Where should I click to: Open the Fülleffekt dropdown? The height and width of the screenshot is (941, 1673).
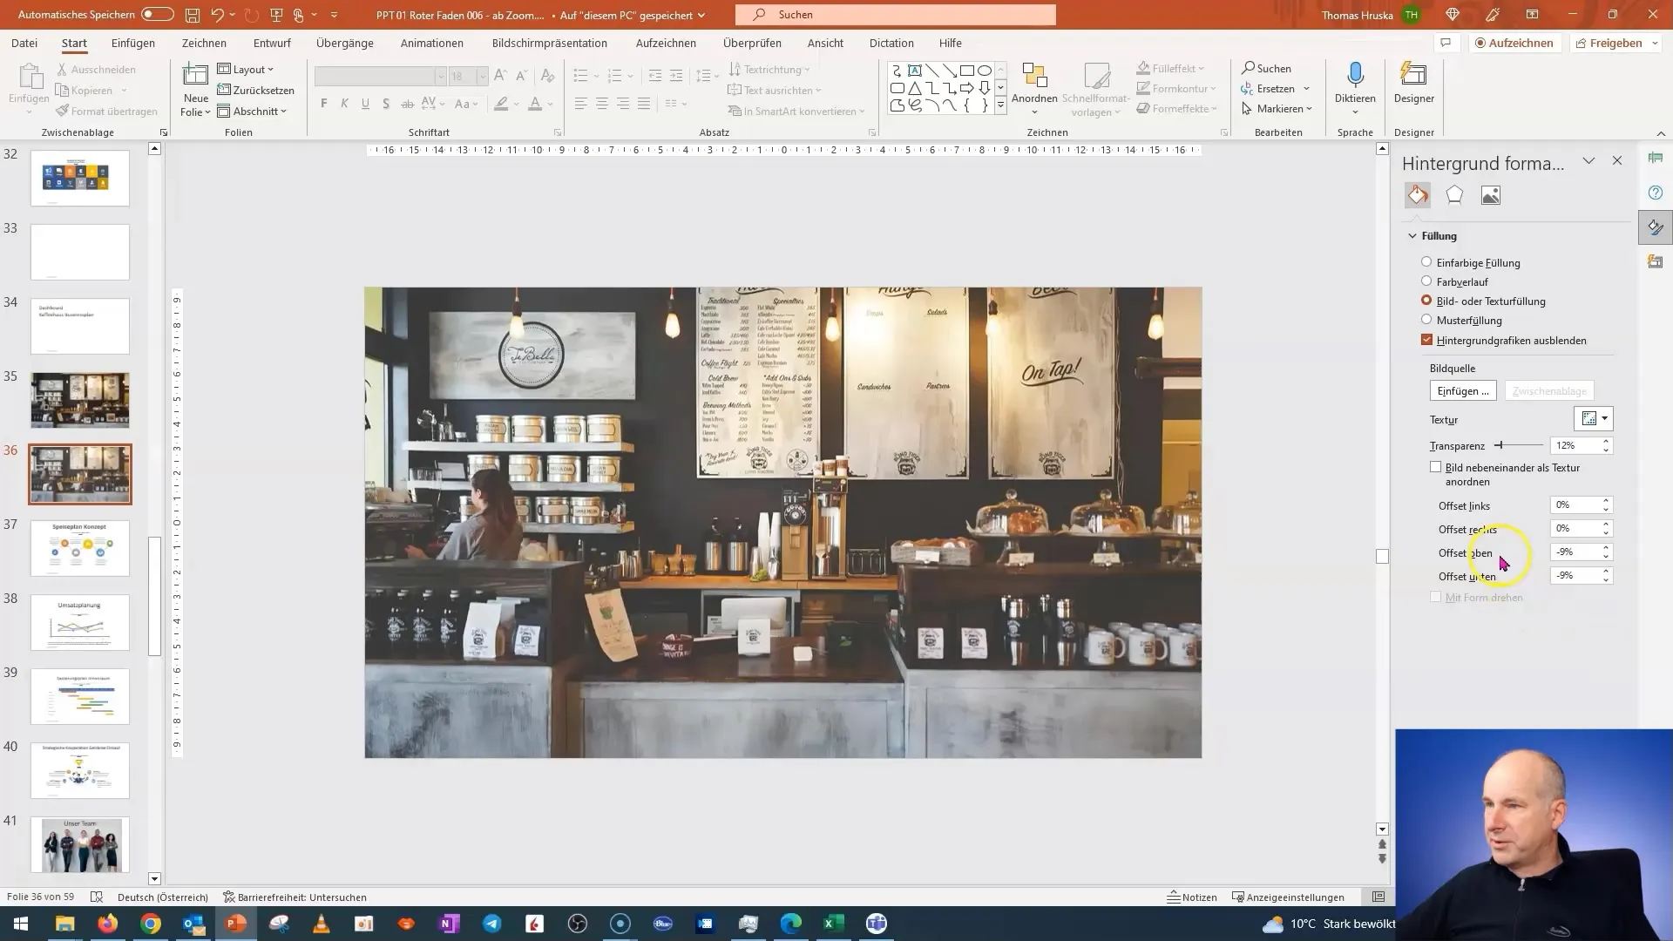[x=1170, y=68]
